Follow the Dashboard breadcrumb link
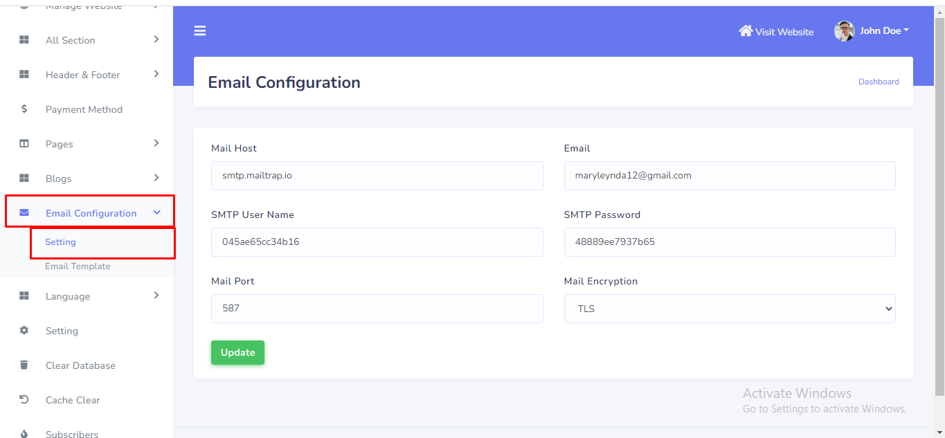Screen dimensions: 945x438 pos(879,82)
